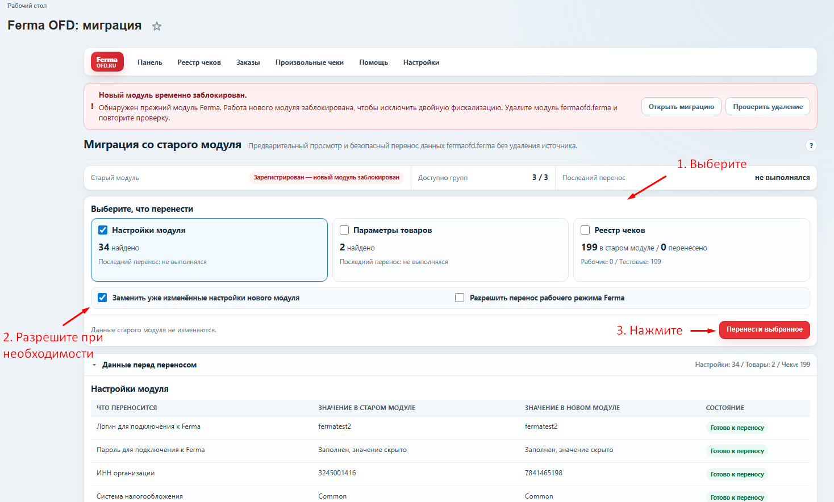Select the 'Логин для подключения к Ferma' row label
Screen dimensions: 834x502
(x=148, y=426)
